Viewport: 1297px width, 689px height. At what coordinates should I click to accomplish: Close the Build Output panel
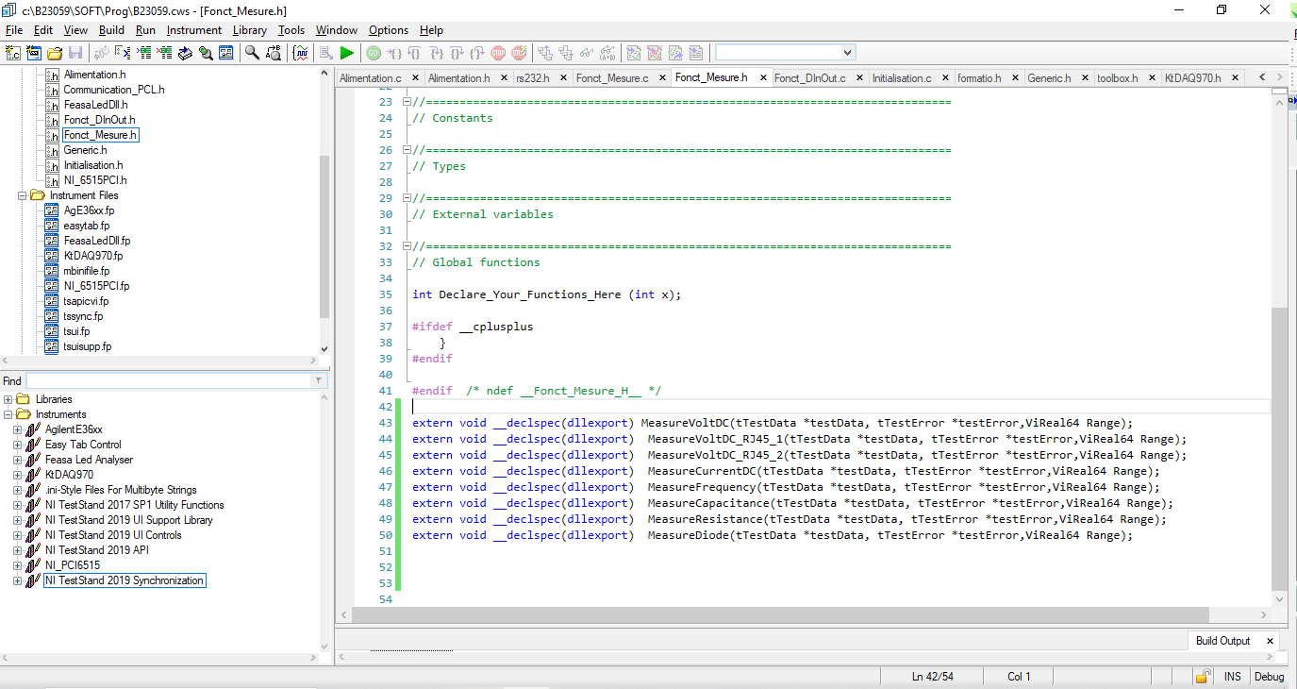click(1269, 640)
